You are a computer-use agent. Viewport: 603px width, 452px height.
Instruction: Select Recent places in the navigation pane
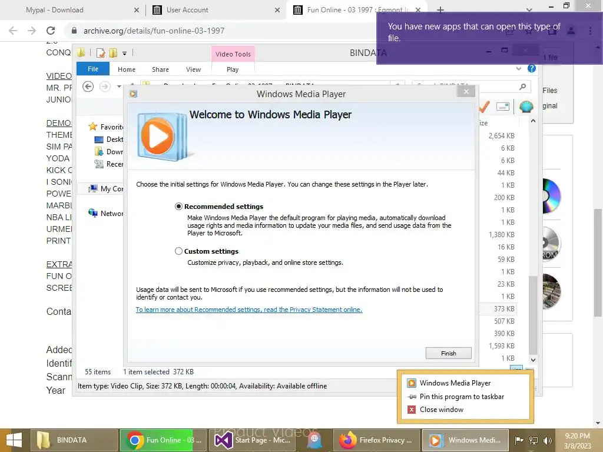(x=109, y=164)
